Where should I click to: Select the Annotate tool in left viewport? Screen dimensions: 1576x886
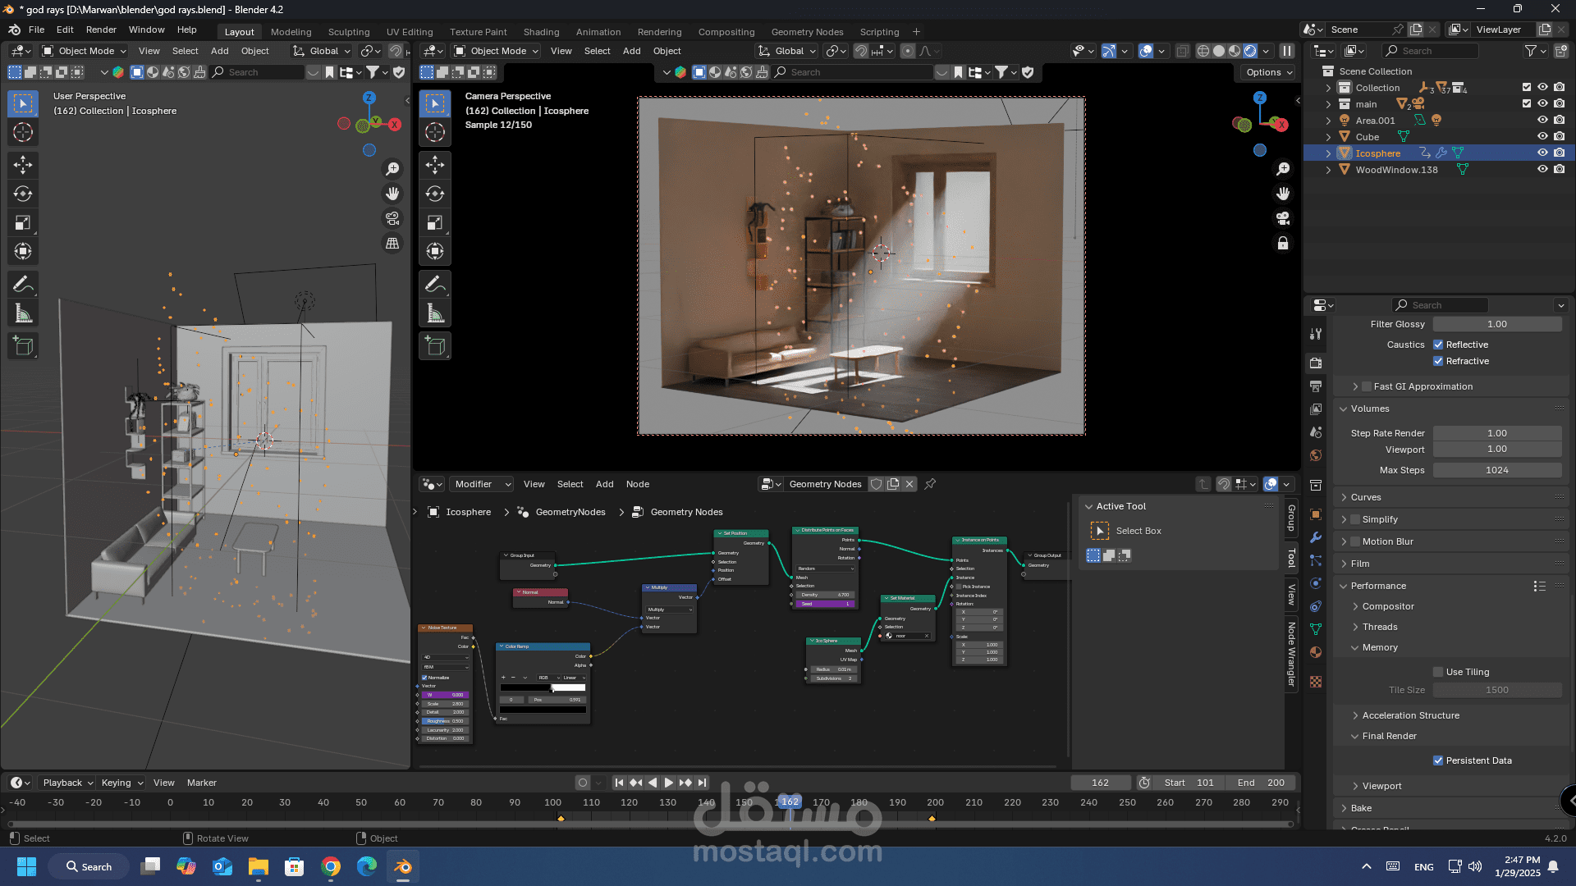(23, 285)
